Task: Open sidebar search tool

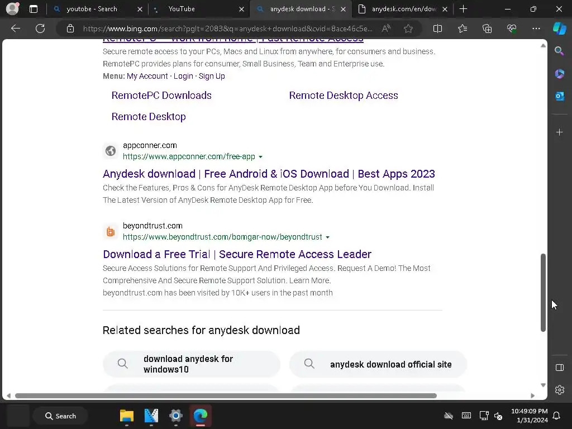Action: [559, 51]
